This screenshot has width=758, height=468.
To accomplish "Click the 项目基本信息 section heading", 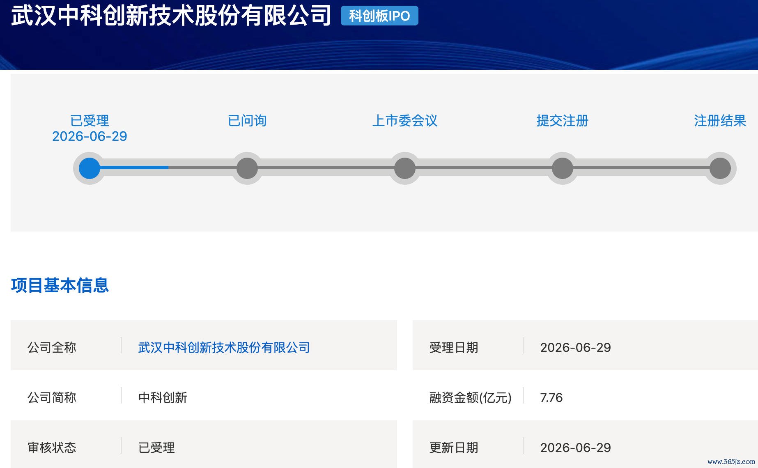I will point(60,285).
